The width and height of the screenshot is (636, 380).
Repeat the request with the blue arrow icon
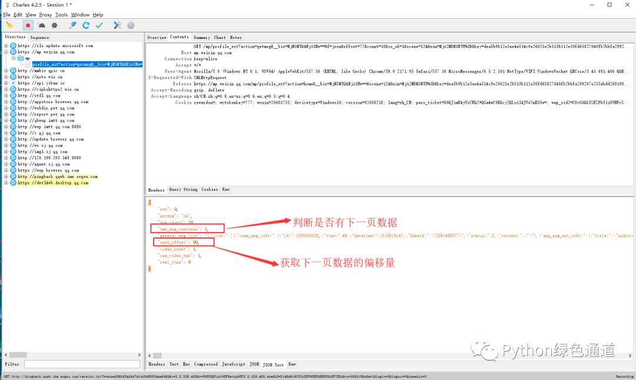(86, 25)
